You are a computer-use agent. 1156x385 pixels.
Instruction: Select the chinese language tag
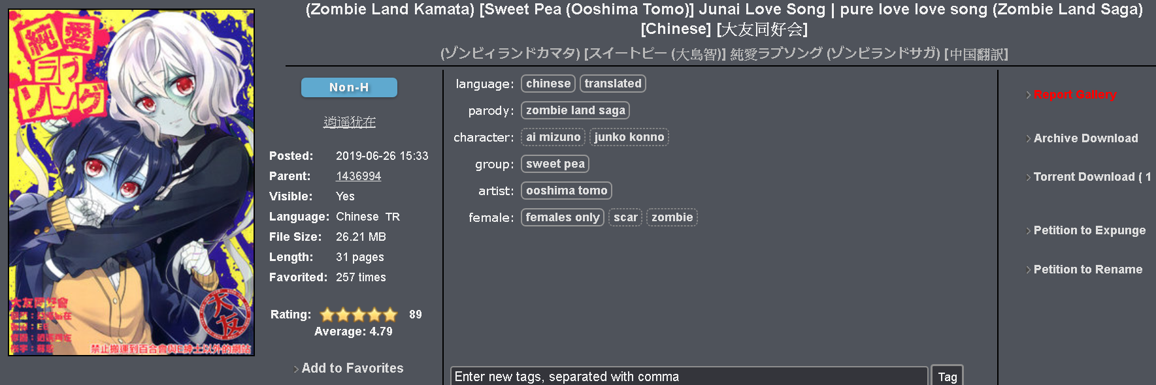[x=548, y=84]
